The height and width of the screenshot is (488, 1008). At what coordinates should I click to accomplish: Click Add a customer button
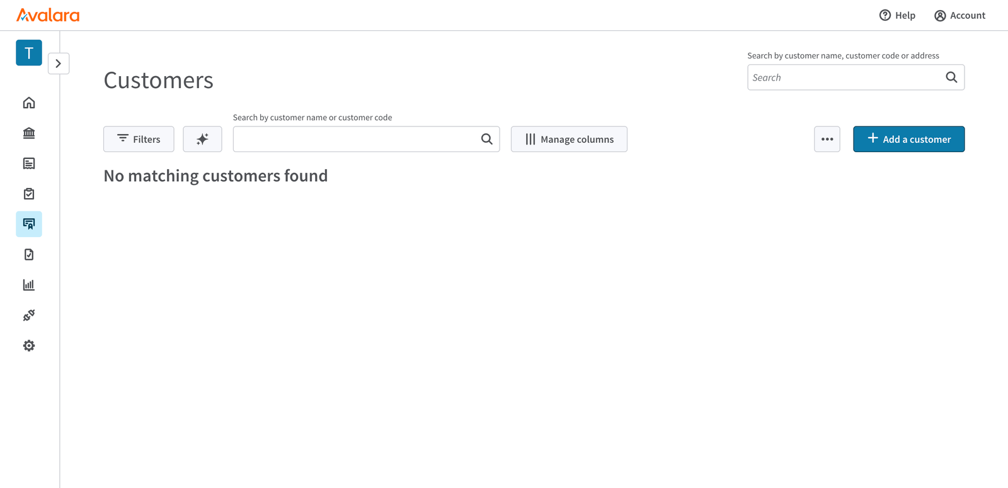pyautogui.click(x=908, y=139)
